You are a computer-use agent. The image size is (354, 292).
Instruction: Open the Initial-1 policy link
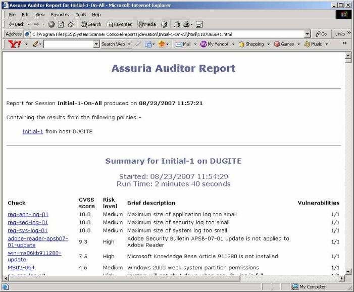(x=33, y=131)
